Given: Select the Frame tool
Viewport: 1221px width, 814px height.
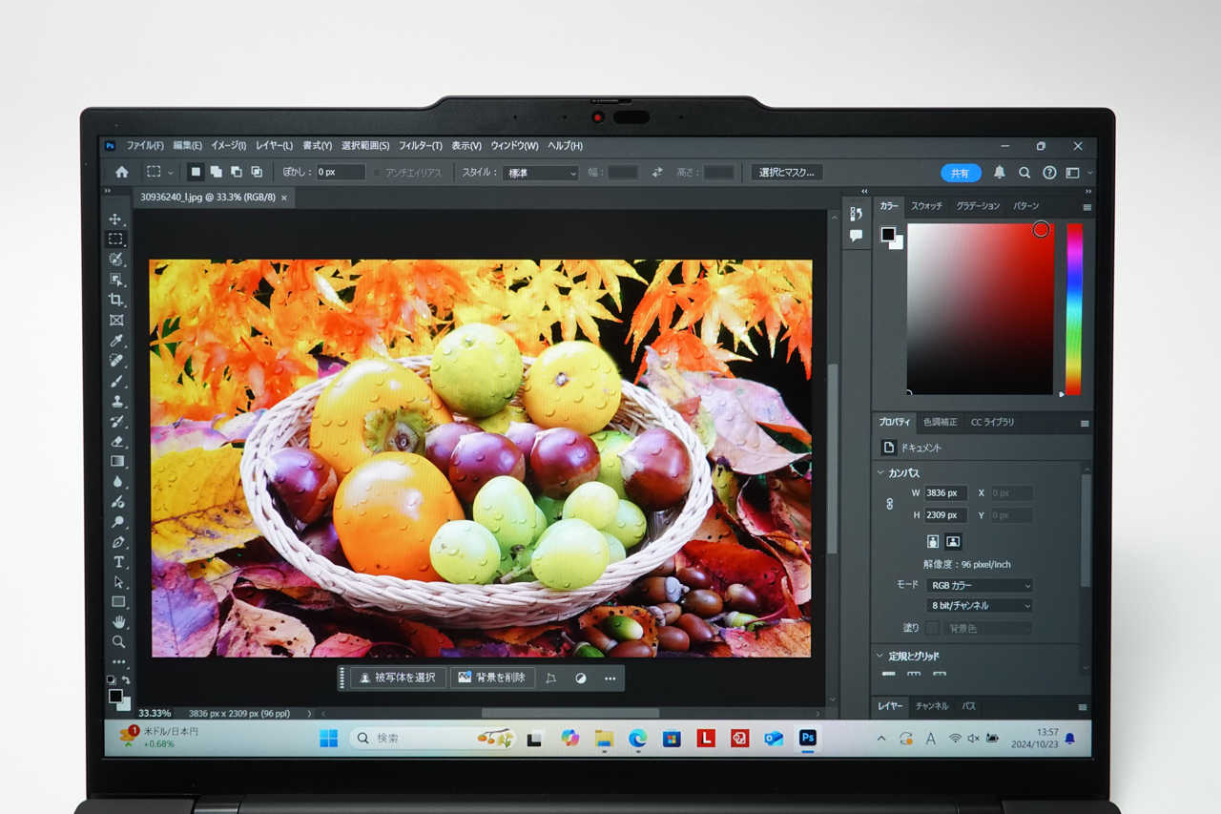Looking at the screenshot, I should [x=116, y=321].
